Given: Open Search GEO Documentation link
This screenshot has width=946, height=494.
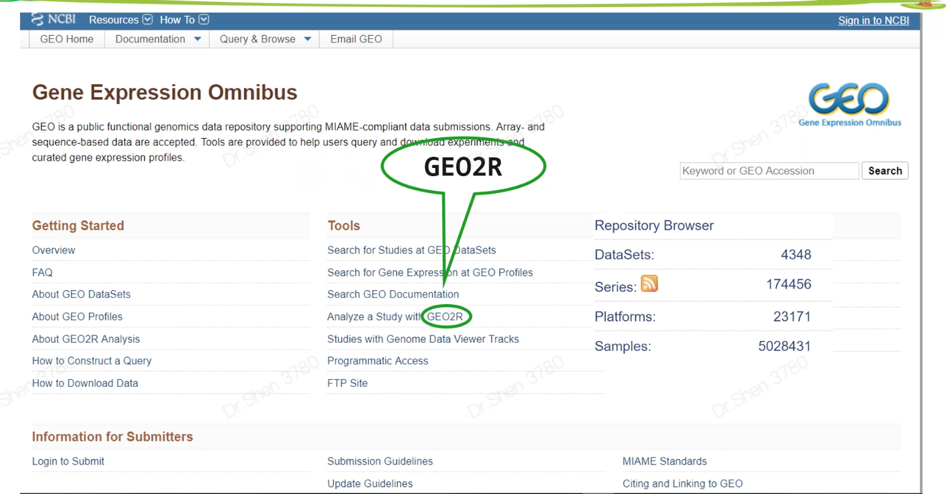Looking at the screenshot, I should pyautogui.click(x=393, y=294).
